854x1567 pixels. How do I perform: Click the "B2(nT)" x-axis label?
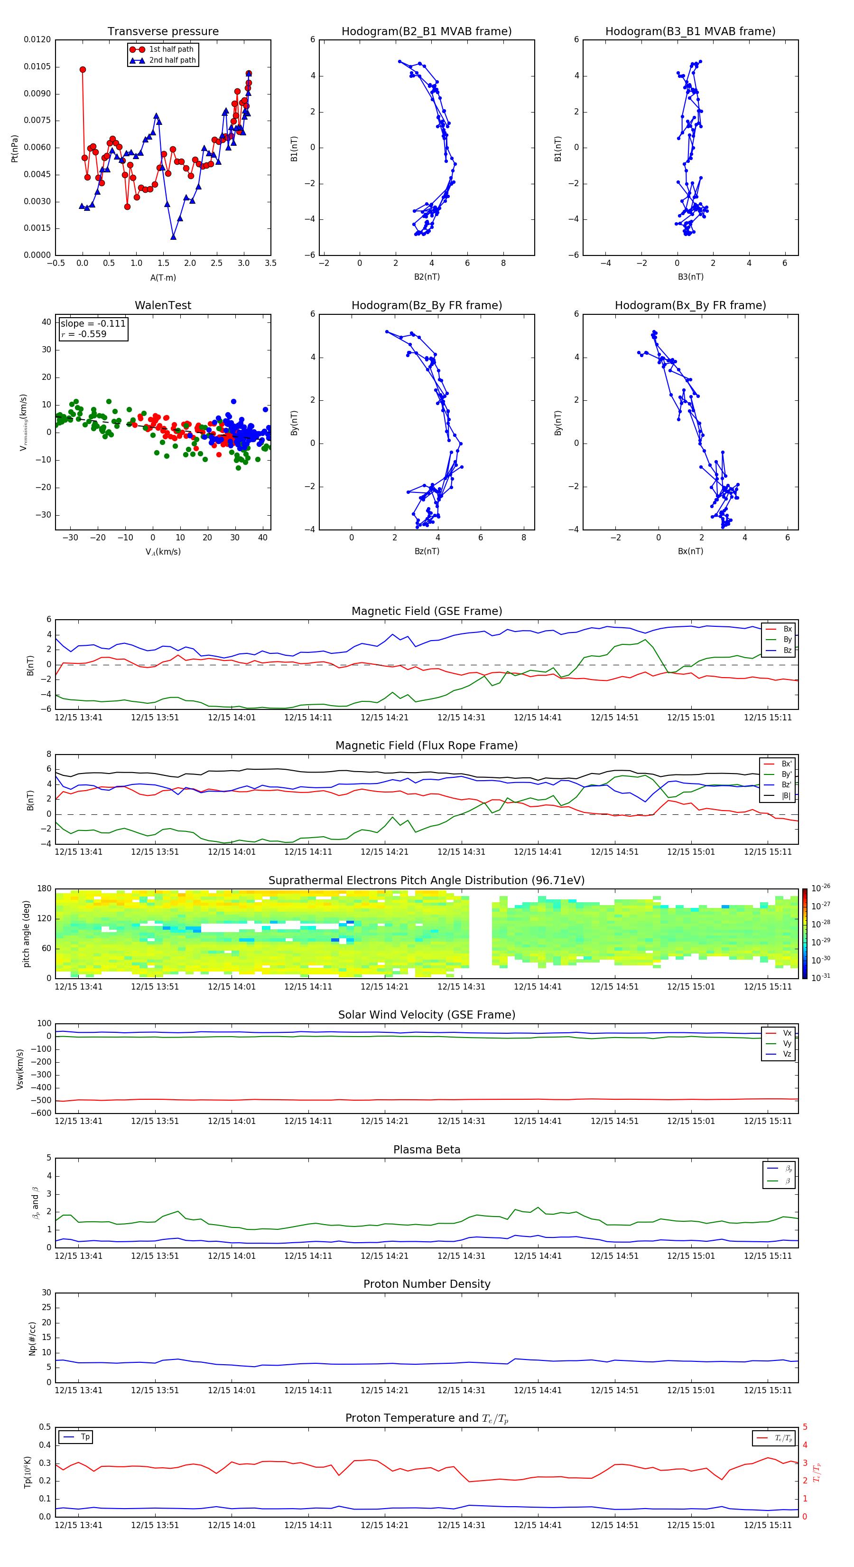click(427, 277)
